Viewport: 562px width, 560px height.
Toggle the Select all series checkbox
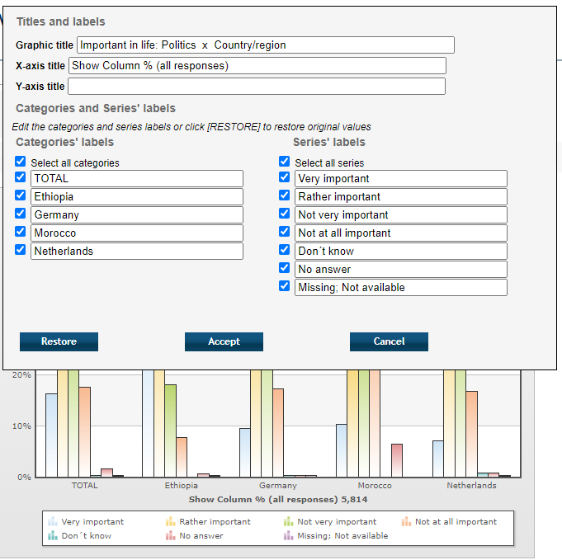point(284,161)
